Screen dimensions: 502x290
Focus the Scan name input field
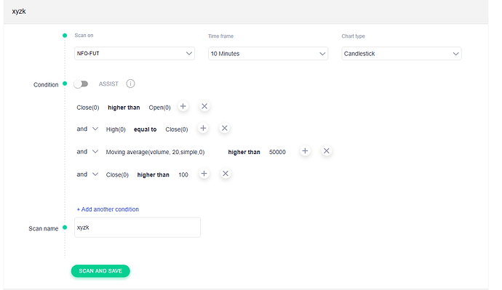click(x=138, y=227)
